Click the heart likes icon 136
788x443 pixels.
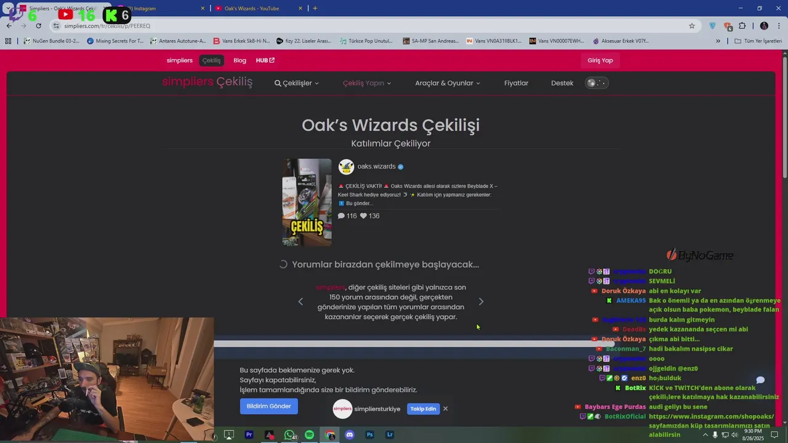[x=363, y=216]
